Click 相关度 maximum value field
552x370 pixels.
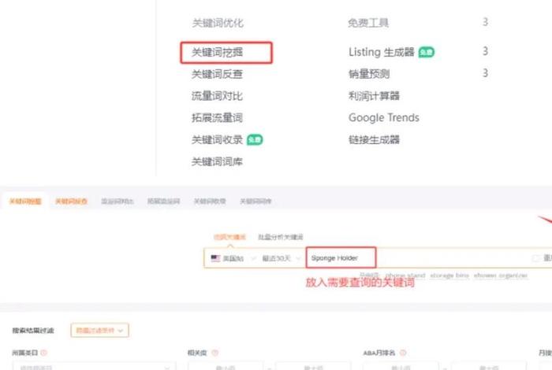(x=313, y=367)
